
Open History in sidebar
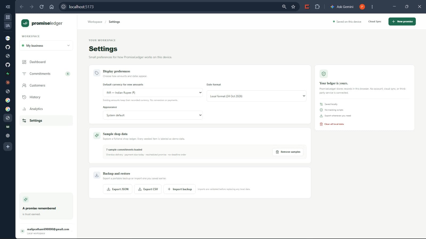click(46, 97)
